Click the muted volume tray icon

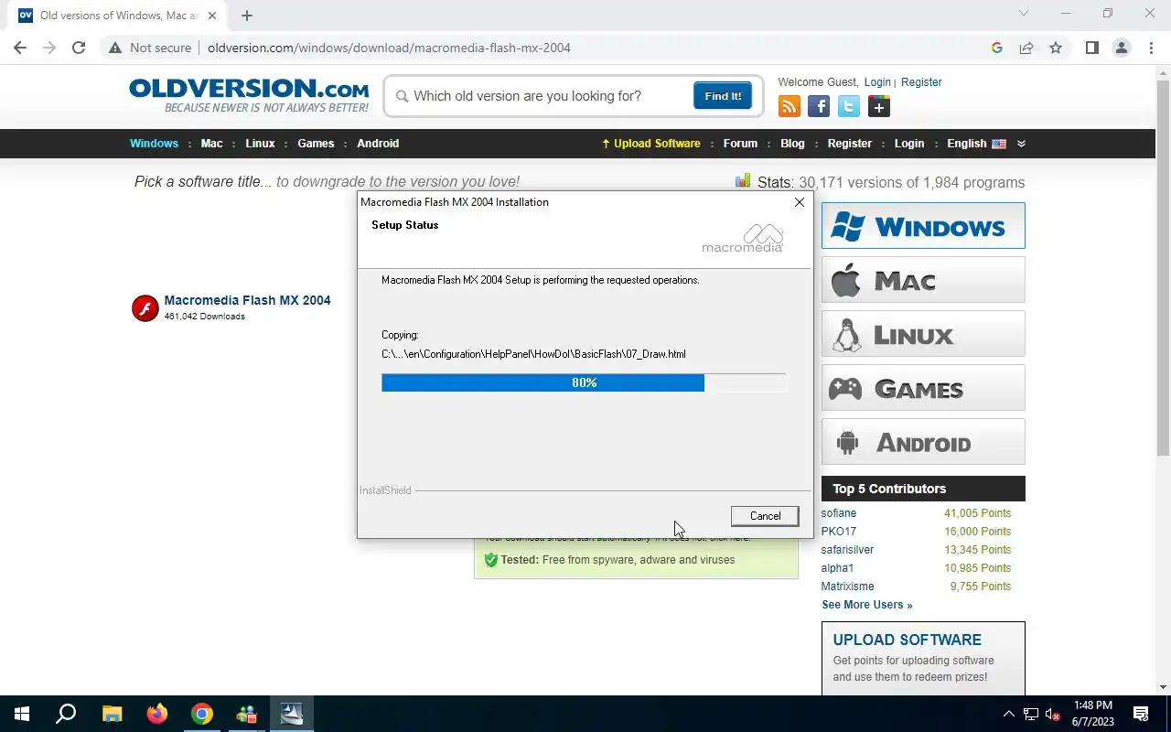(x=1053, y=714)
